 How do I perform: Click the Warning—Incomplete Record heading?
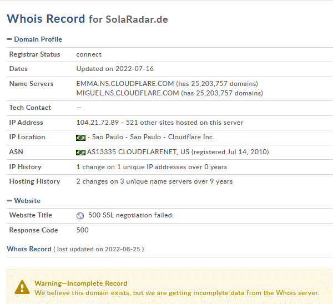81,283
